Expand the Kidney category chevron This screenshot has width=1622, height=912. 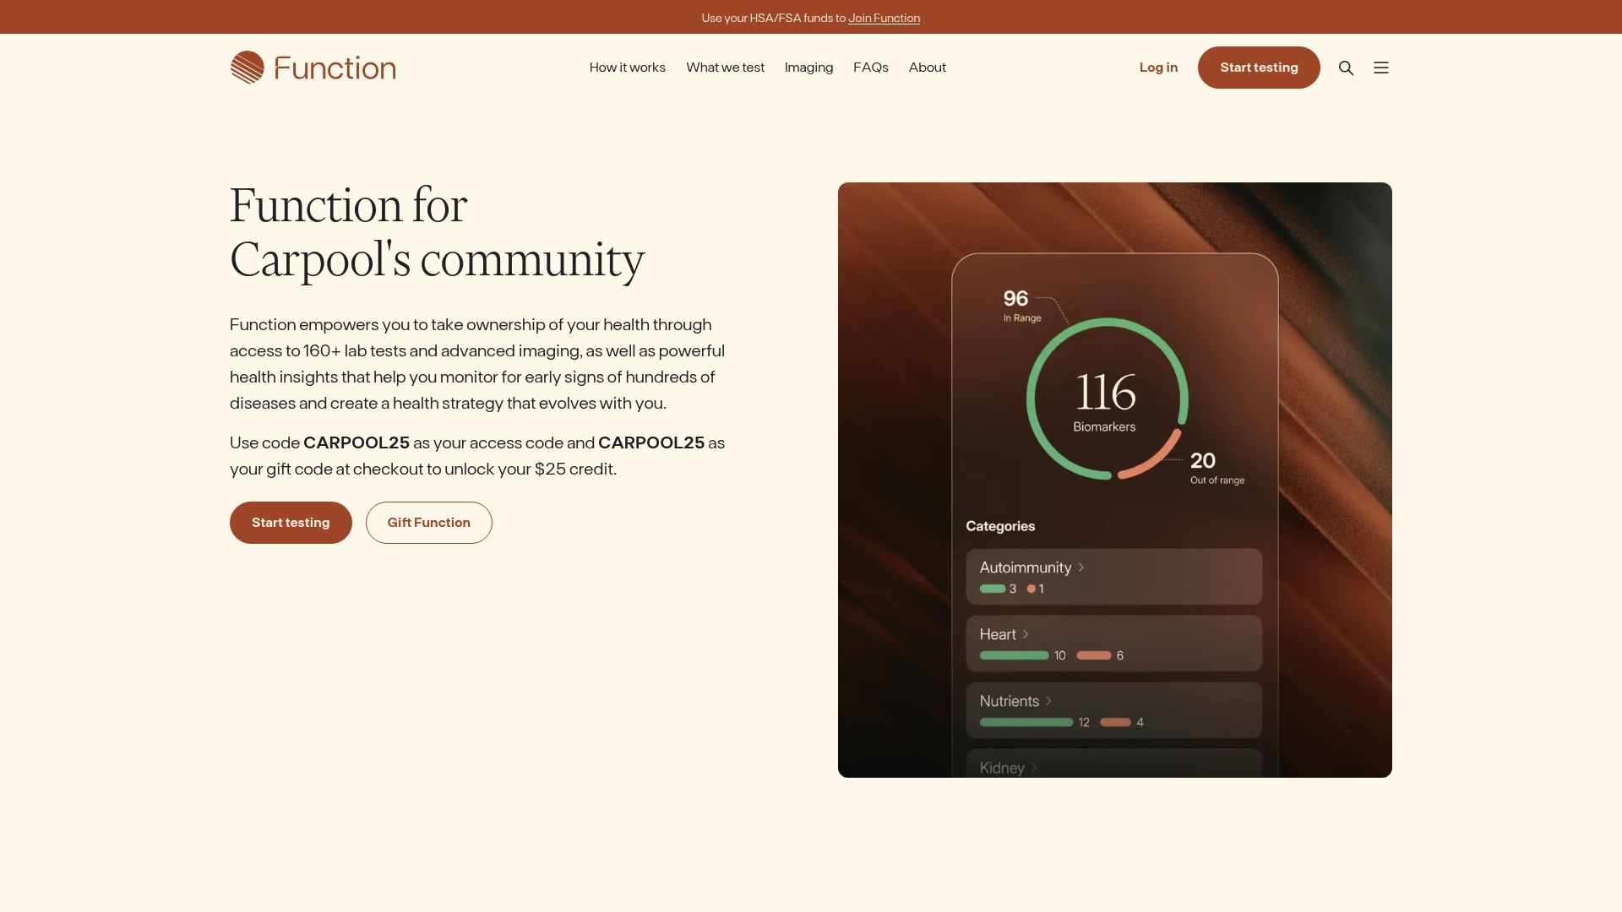pyautogui.click(x=1034, y=768)
